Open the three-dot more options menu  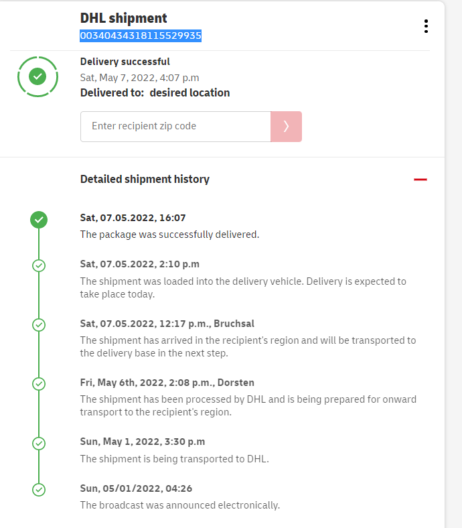pyautogui.click(x=426, y=26)
